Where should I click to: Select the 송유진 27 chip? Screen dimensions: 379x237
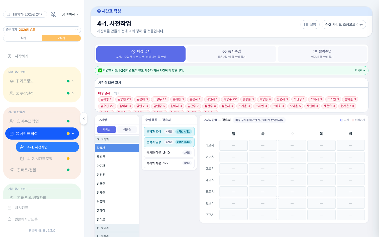(107, 106)
